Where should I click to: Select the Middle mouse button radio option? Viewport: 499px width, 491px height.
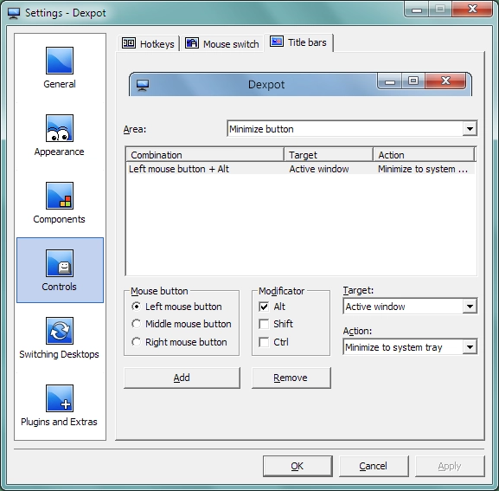136,324
